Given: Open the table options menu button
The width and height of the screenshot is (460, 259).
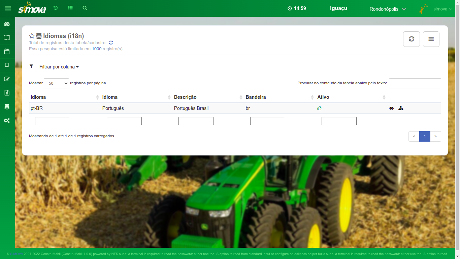Looking at the screenshot, I should [431, 39].
